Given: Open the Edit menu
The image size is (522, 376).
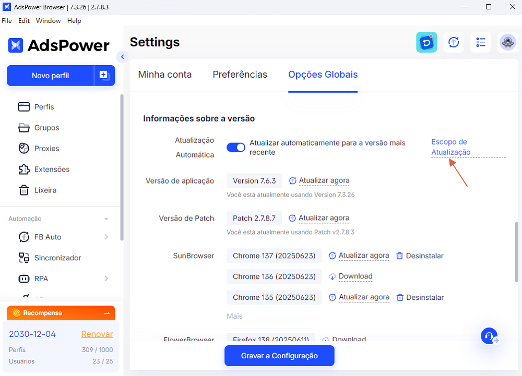Looking at the screenshot, I should [24, 21].
